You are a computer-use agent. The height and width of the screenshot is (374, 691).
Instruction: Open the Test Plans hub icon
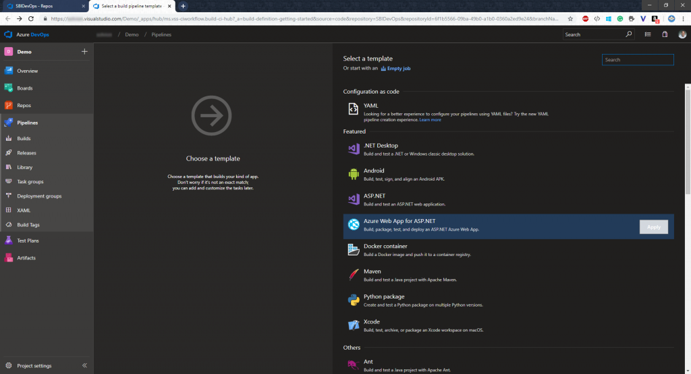pos(8,241)
